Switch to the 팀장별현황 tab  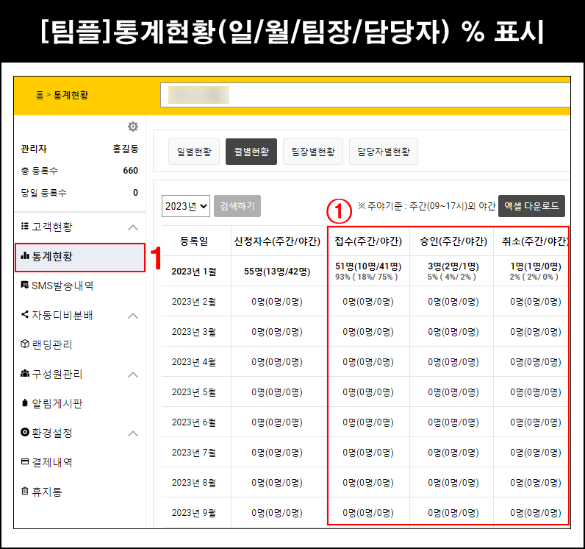312,152
